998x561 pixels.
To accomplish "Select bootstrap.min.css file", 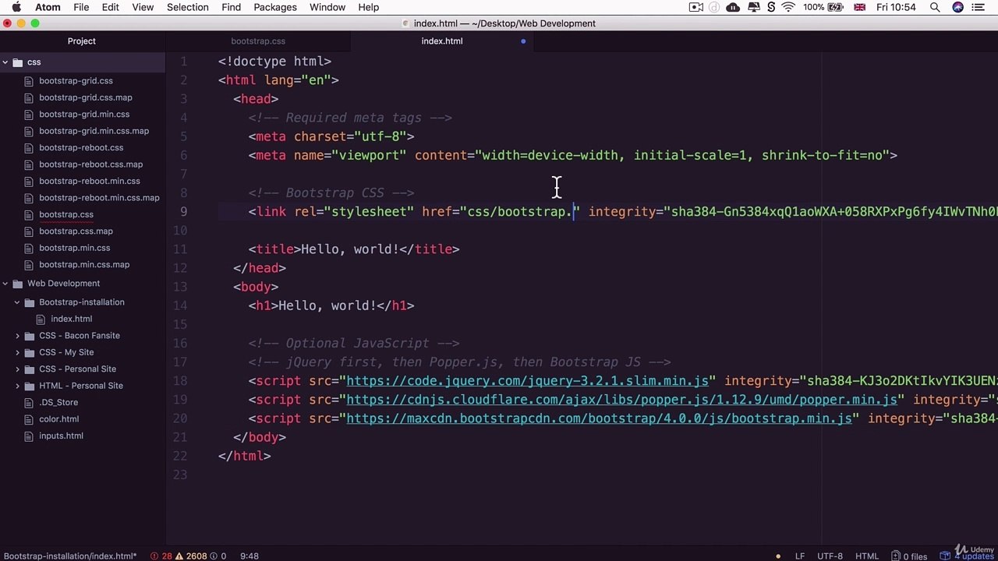I will click(x=75, y=249).
